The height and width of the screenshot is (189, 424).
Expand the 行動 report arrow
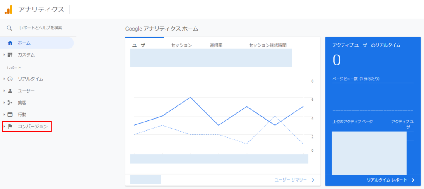click(4, 115)
